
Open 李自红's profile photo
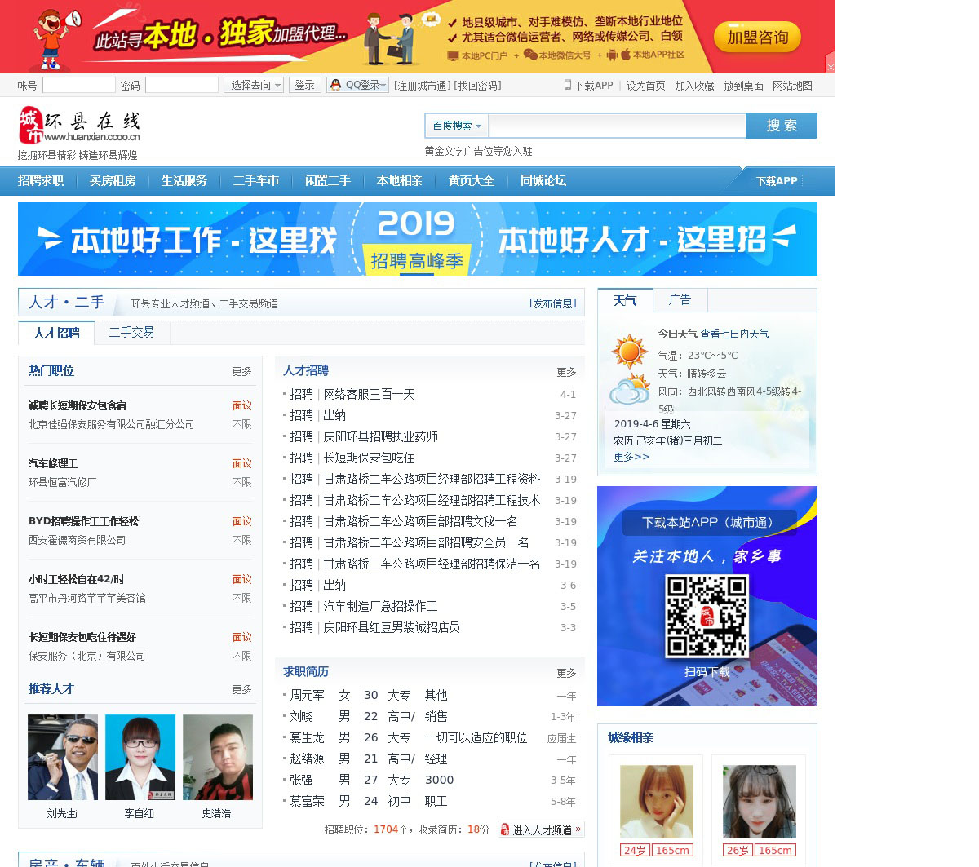(140, 758)
